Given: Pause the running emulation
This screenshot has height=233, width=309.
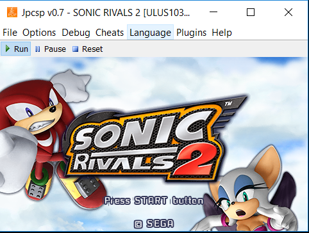Looking at the screenshot, I should pos(51,49).
